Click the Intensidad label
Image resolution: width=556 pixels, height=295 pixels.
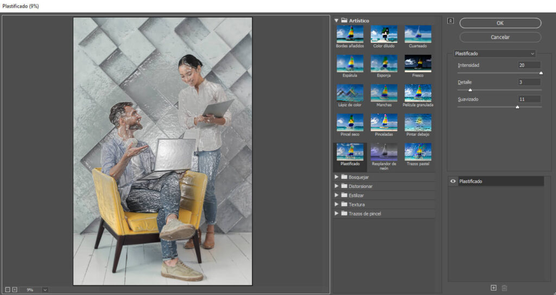point(469,65)
